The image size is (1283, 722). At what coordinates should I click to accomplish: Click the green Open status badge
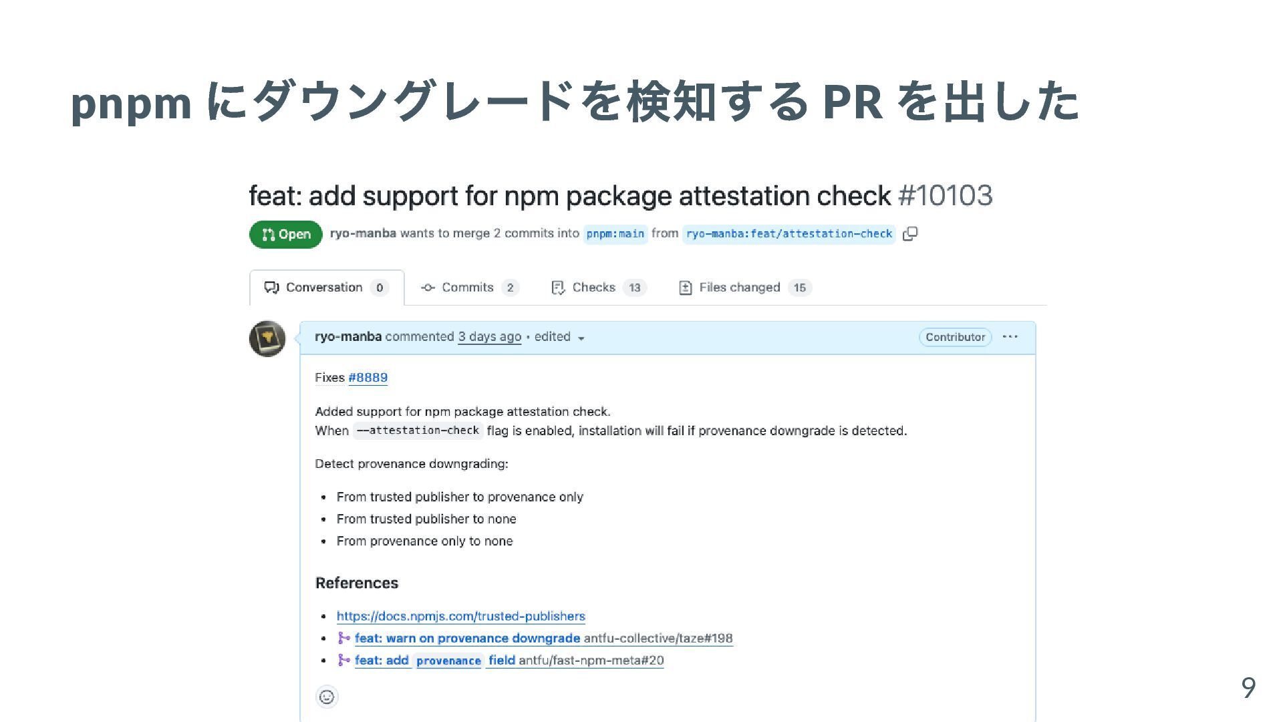(286, 235)
